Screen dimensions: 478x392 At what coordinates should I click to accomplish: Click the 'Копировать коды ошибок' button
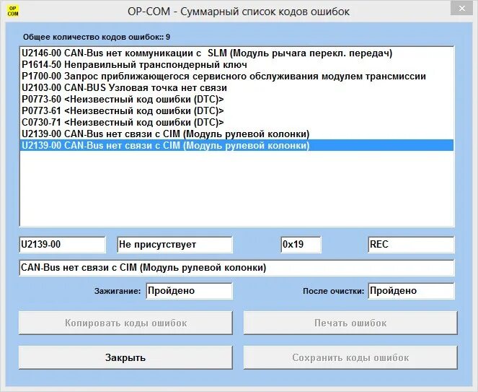(125, 323)
